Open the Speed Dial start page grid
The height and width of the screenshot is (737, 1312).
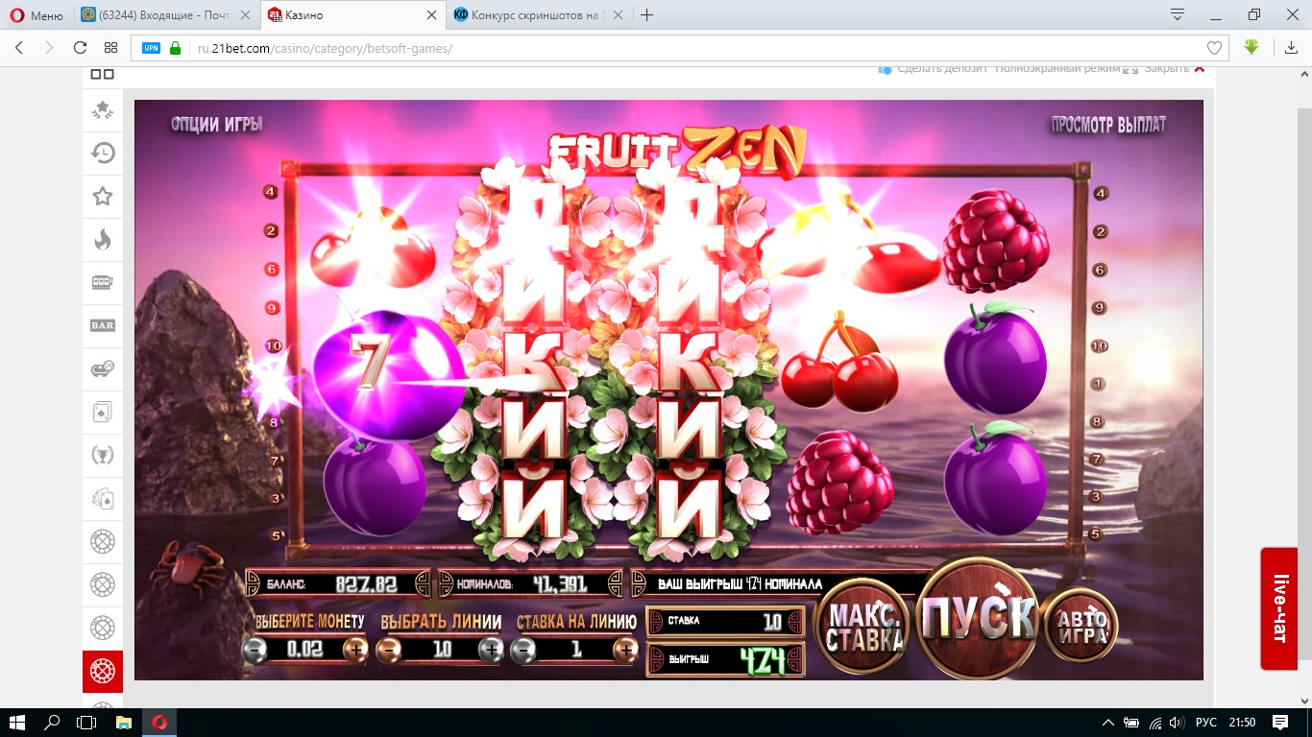coord(111,48)
